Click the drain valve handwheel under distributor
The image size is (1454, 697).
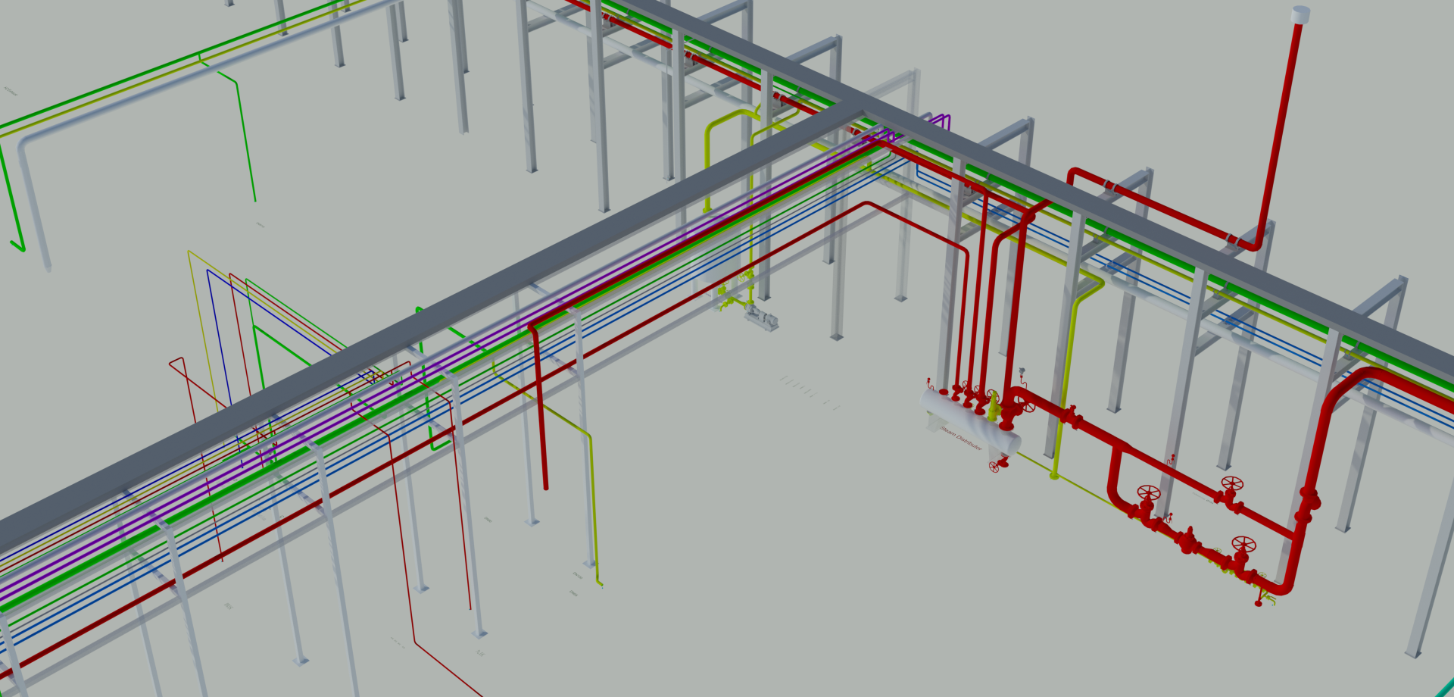994,467
